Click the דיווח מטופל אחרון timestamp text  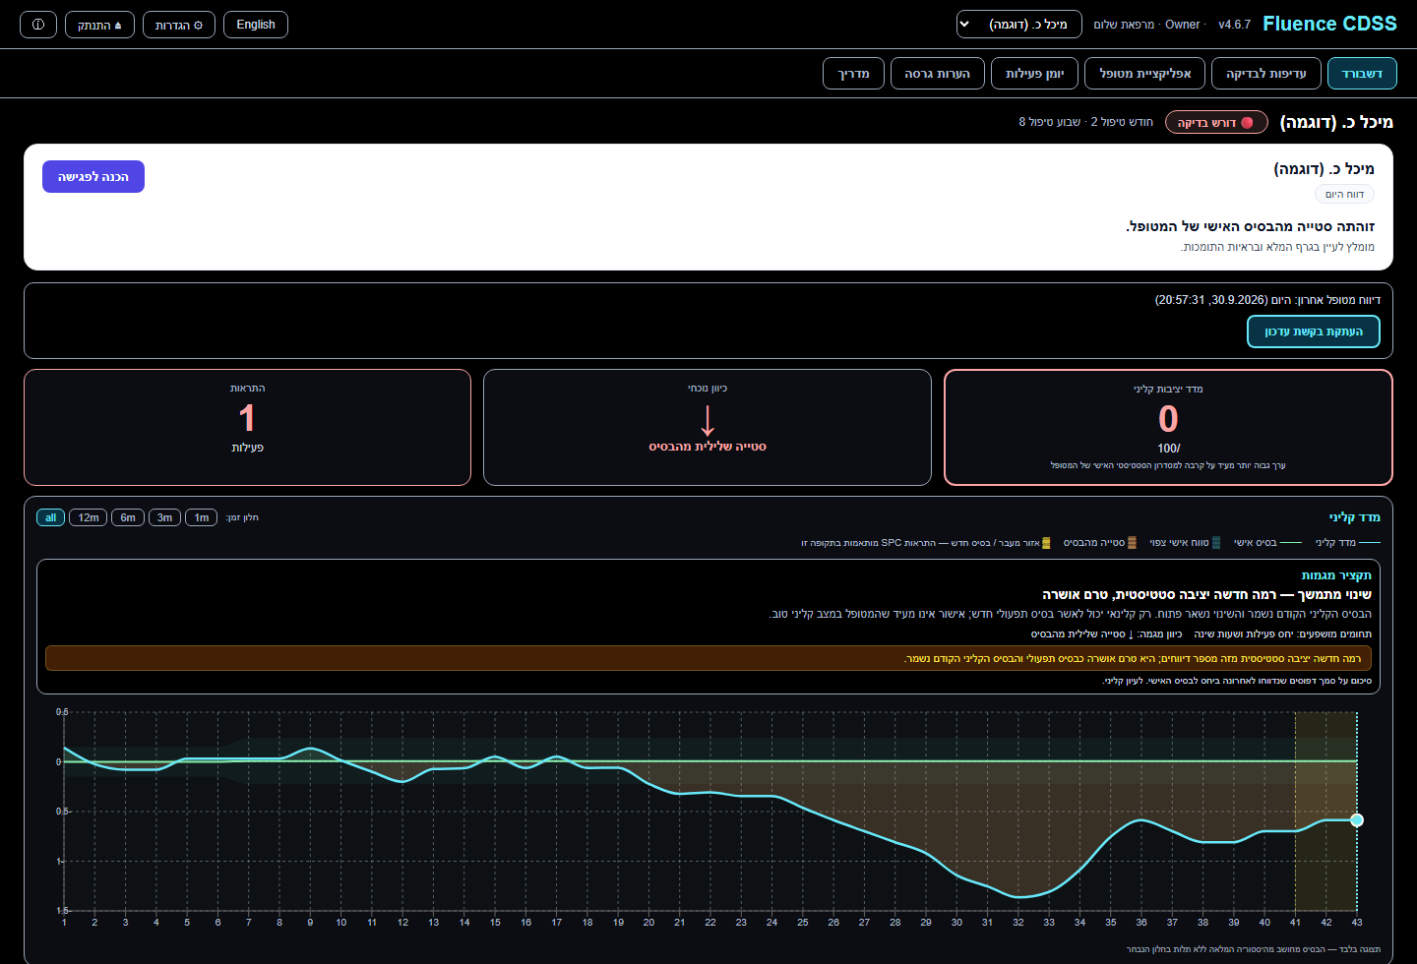(1267, 300)
